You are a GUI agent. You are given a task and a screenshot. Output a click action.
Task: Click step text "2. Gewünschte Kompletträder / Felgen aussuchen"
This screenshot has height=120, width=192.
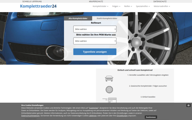pos(148,86)
